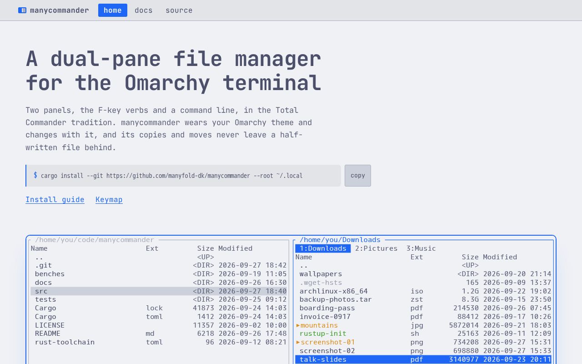This screenshot has height=364, width=582.
Task: Select the mountains jpg file
Action: (424, 325)
